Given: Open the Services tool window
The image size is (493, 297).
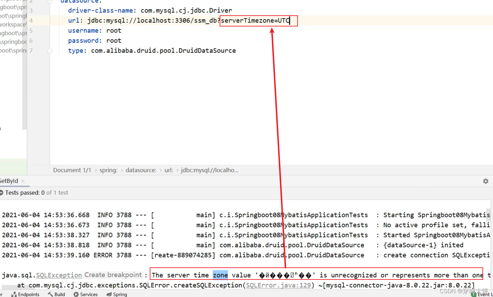Looking at the screenshot, I should 86,294.
